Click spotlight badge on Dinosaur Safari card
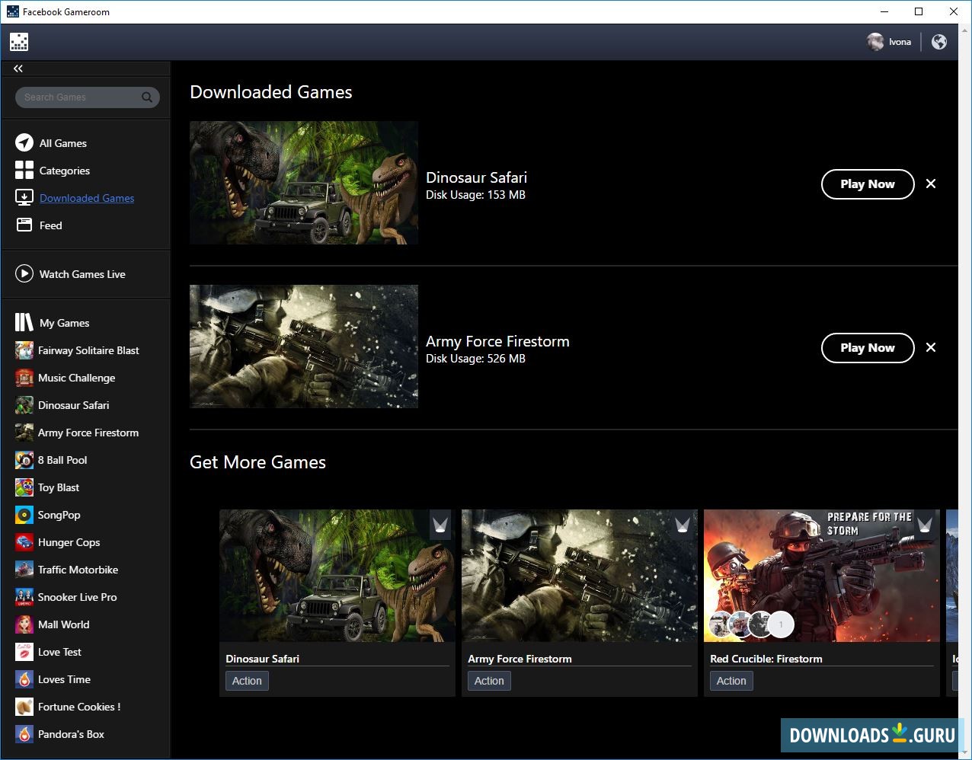972x760 pixels. coord(440,525)
